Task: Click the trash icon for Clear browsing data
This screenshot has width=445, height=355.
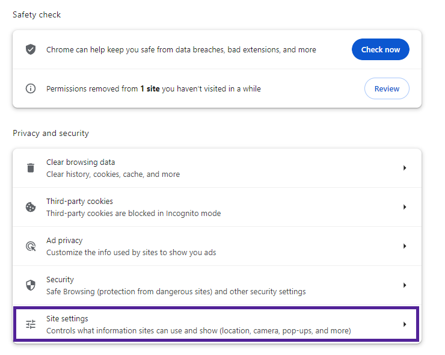Action: click(x=31, y=168)
